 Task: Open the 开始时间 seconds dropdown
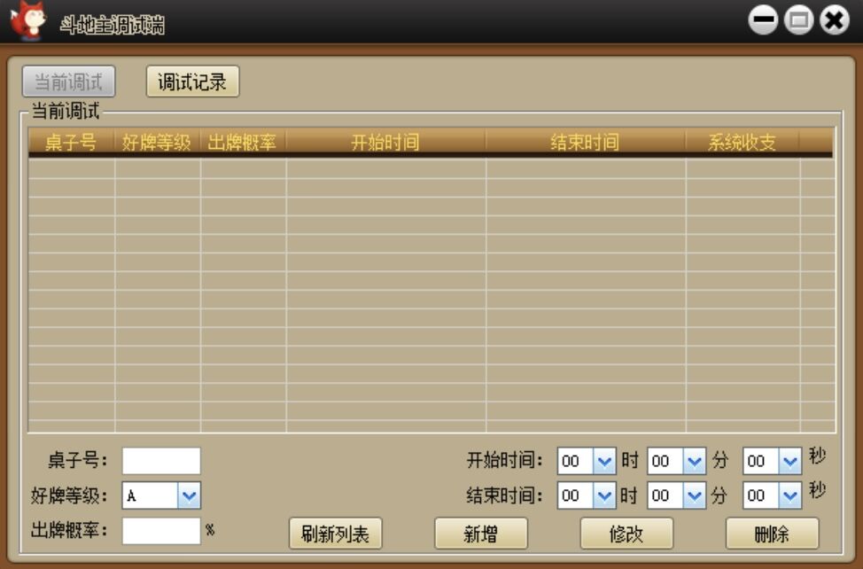[x=789, y=461]
